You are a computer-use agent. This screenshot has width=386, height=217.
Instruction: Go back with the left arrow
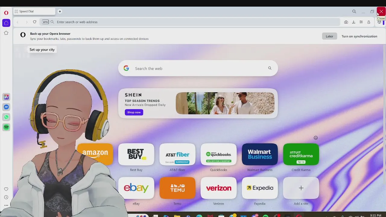click(x=17, y=22)
